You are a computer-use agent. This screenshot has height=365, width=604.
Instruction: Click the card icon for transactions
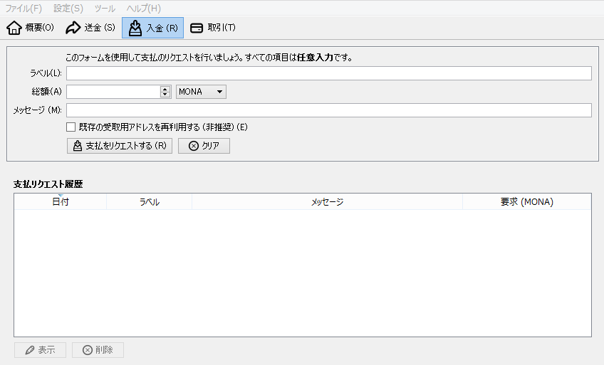pyautogui.click(x=197, y=28)
